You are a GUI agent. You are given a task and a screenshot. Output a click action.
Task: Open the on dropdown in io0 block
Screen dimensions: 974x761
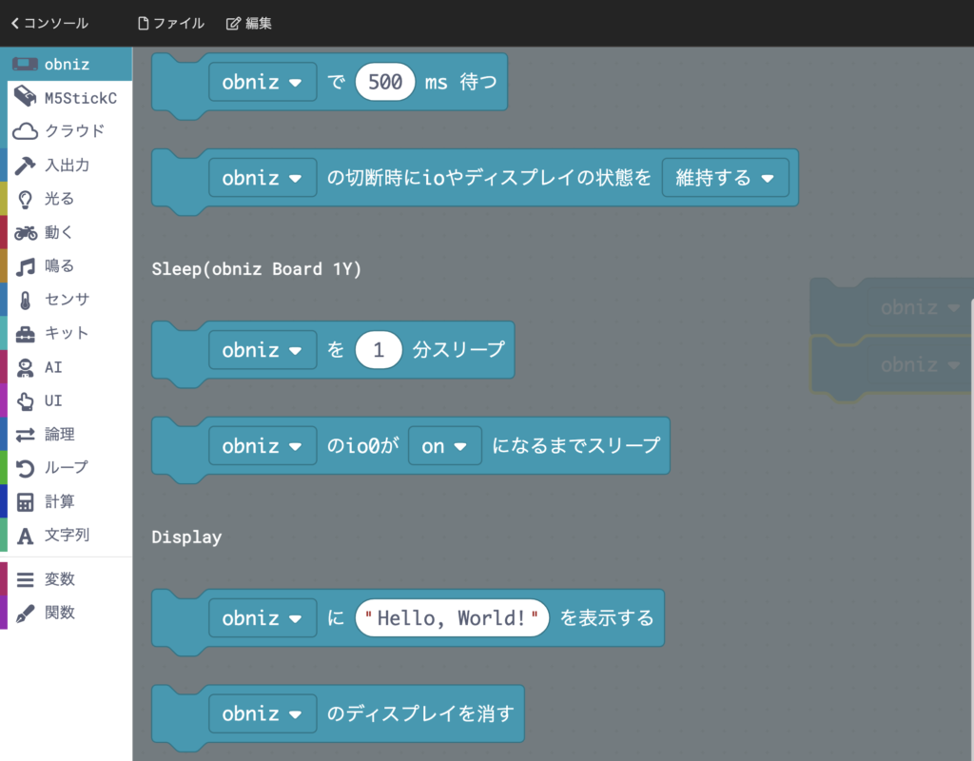pyautogui.click(x=444, y=445)
